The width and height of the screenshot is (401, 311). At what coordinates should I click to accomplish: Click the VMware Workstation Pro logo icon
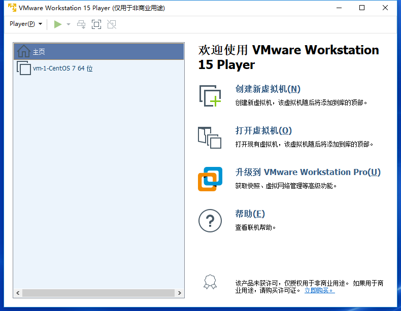[210, 179]
